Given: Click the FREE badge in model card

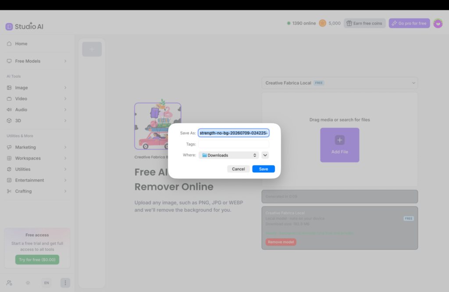Looking at the screenshot, I should point(409,218).
